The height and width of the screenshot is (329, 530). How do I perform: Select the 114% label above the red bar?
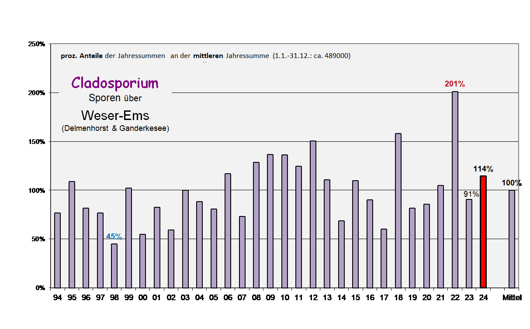483,169
